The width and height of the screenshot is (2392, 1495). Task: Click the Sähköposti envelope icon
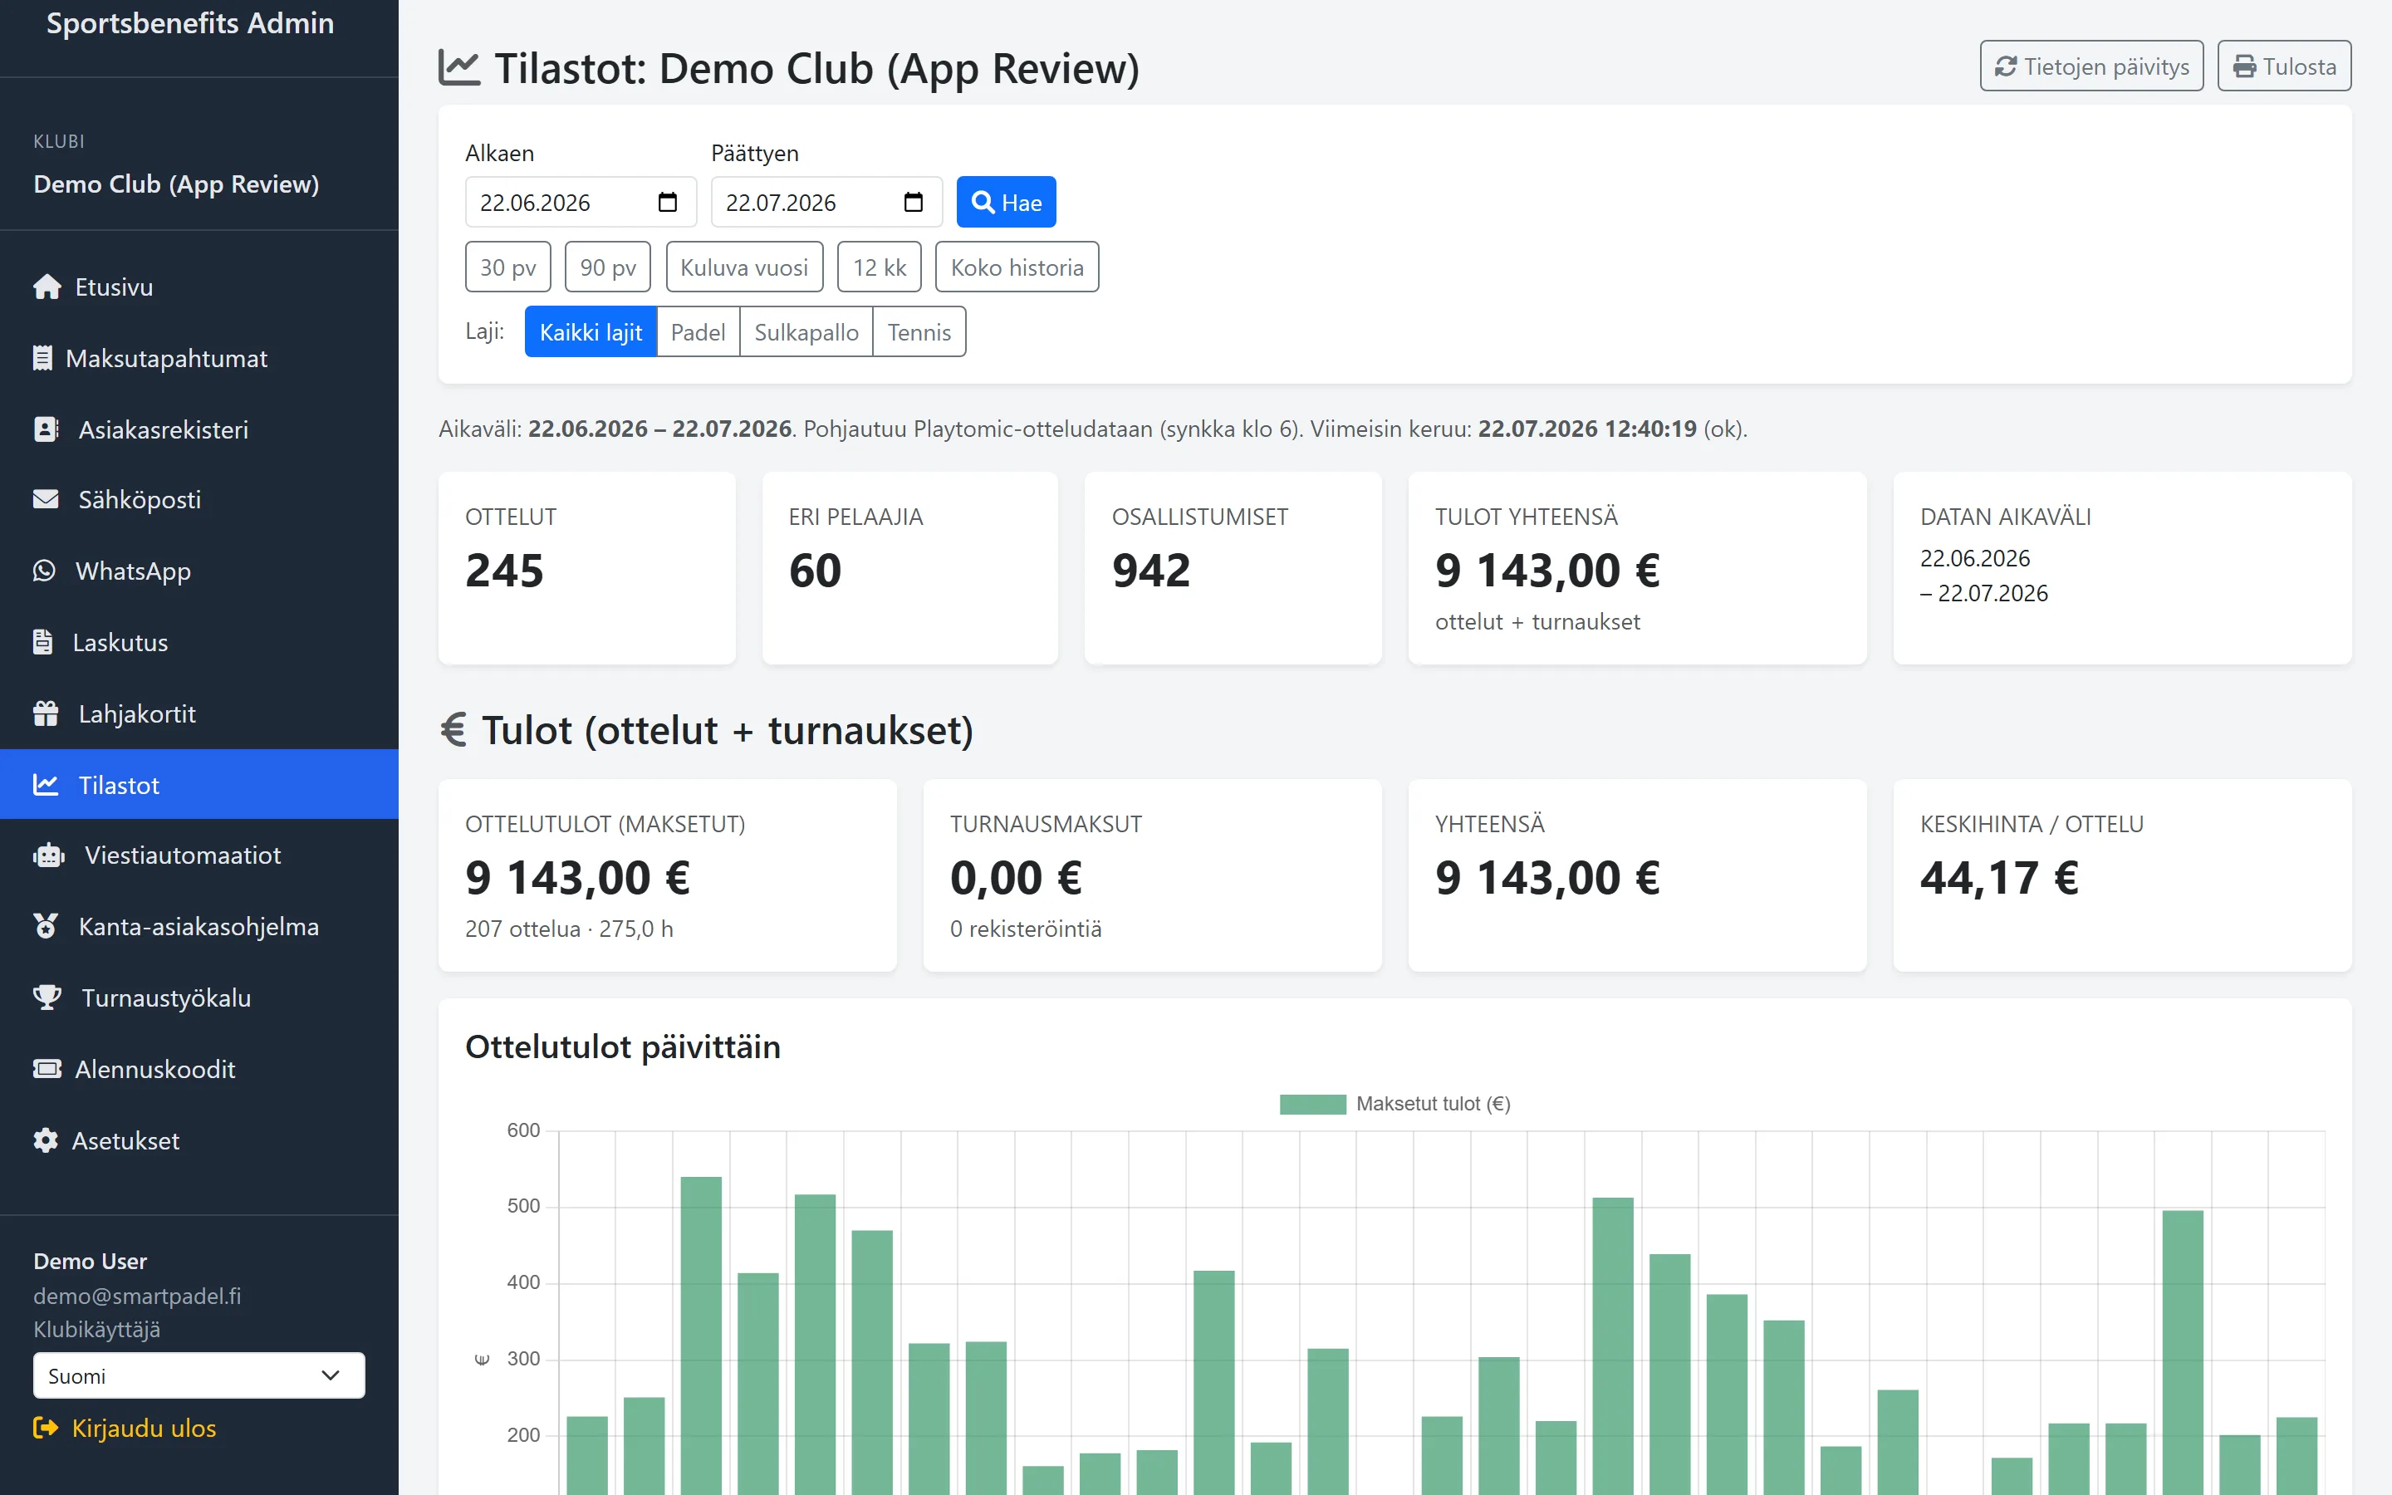point(46,499)
